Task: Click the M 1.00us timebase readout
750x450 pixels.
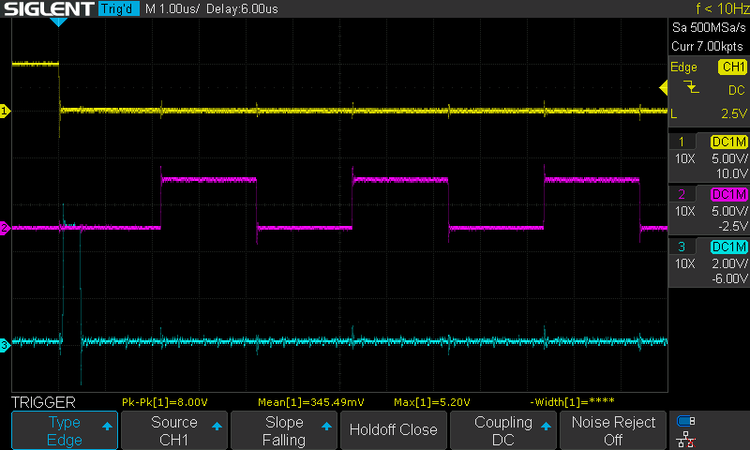Action: [x=172, y=8]
